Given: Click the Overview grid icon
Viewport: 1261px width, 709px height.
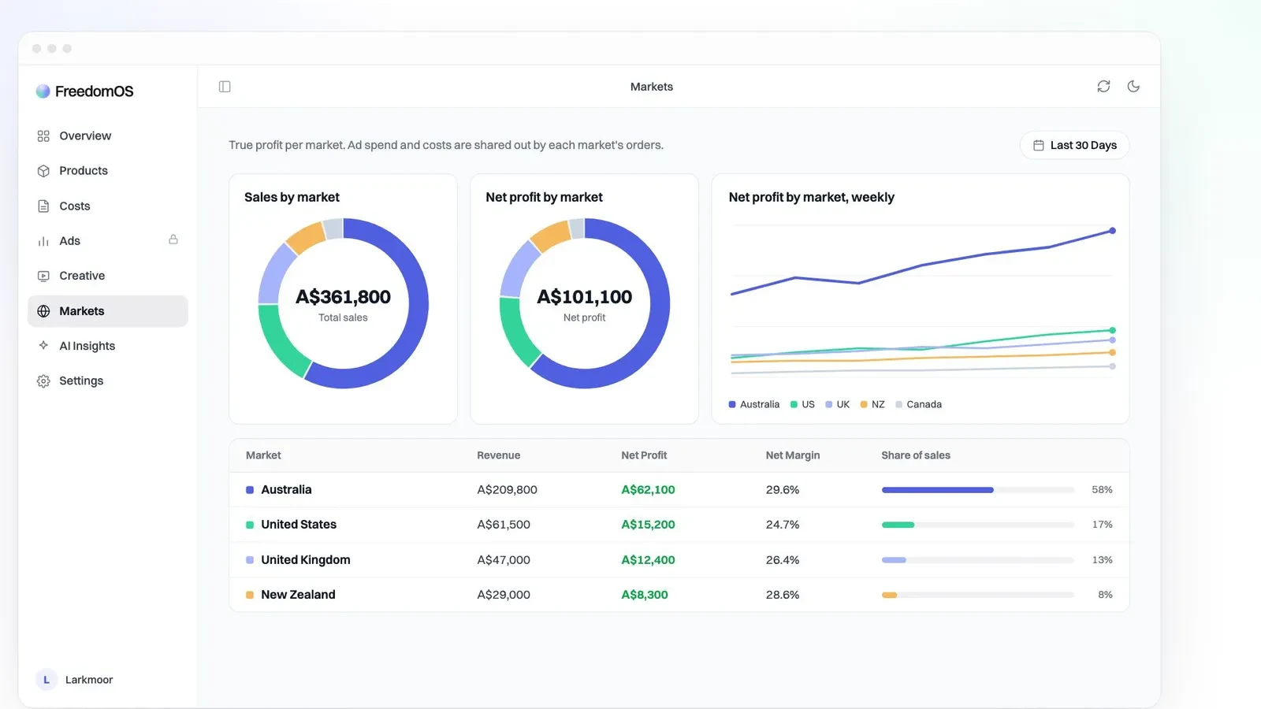Looking at the screenshot, I should [43, 136].
